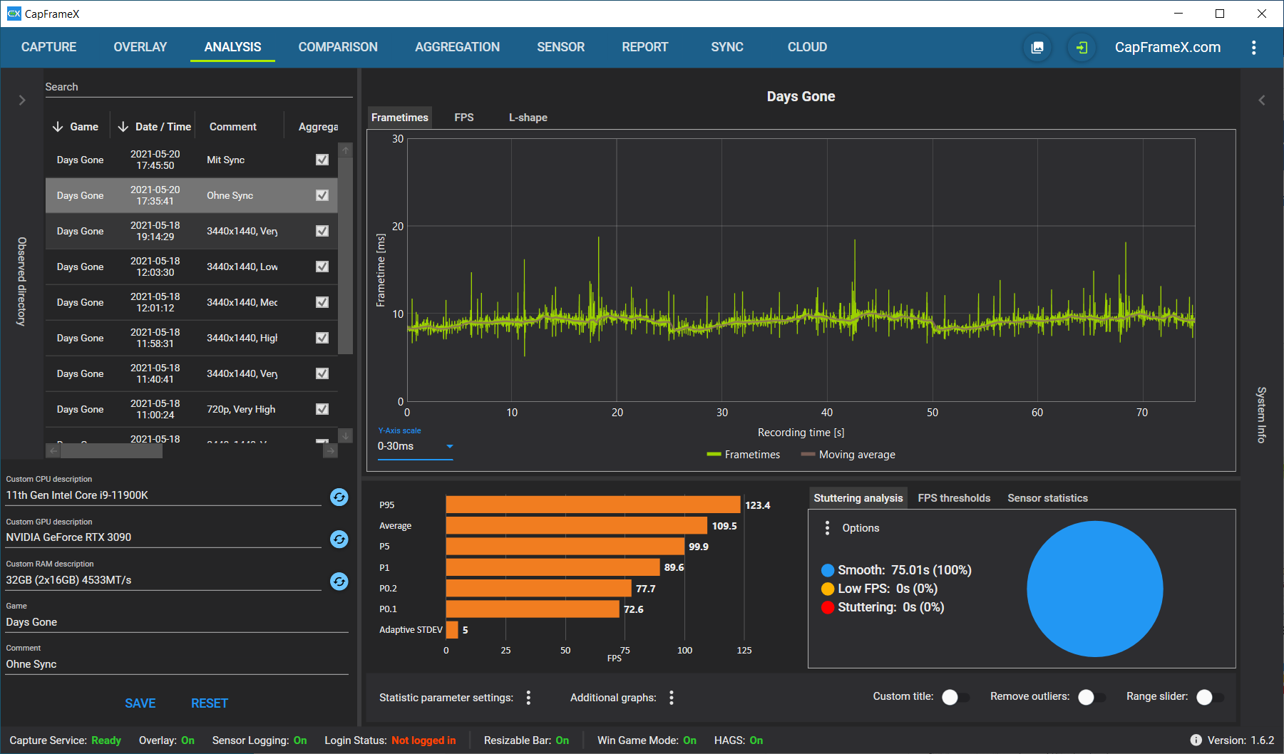This screenshot has height=754, width=1284.
Task: Switch to the OVERLAY tab
Action: pos(140,47)
